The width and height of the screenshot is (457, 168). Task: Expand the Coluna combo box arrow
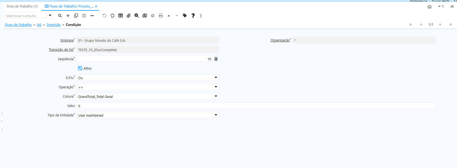click(216, 96)
